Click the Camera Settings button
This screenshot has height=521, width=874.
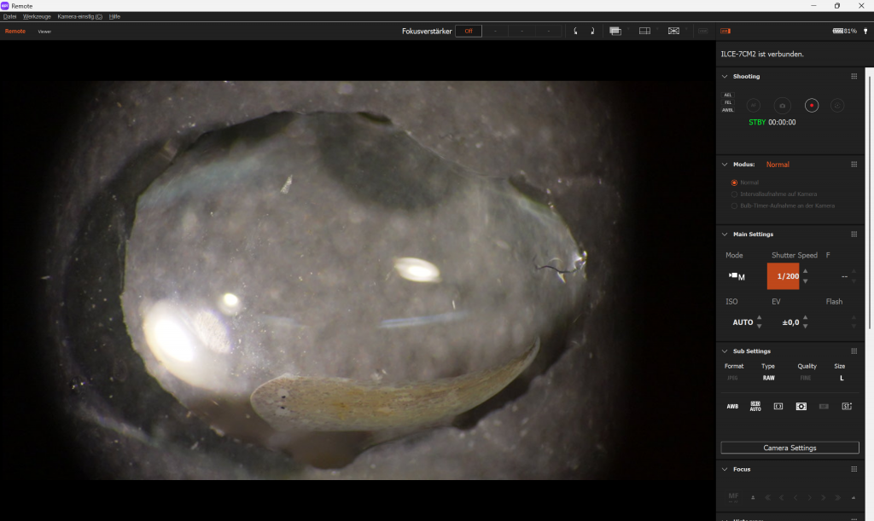790,448
